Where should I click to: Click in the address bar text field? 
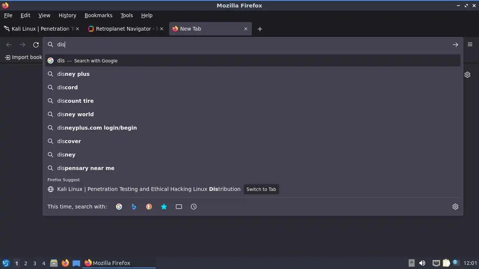[x=253, y=44]
